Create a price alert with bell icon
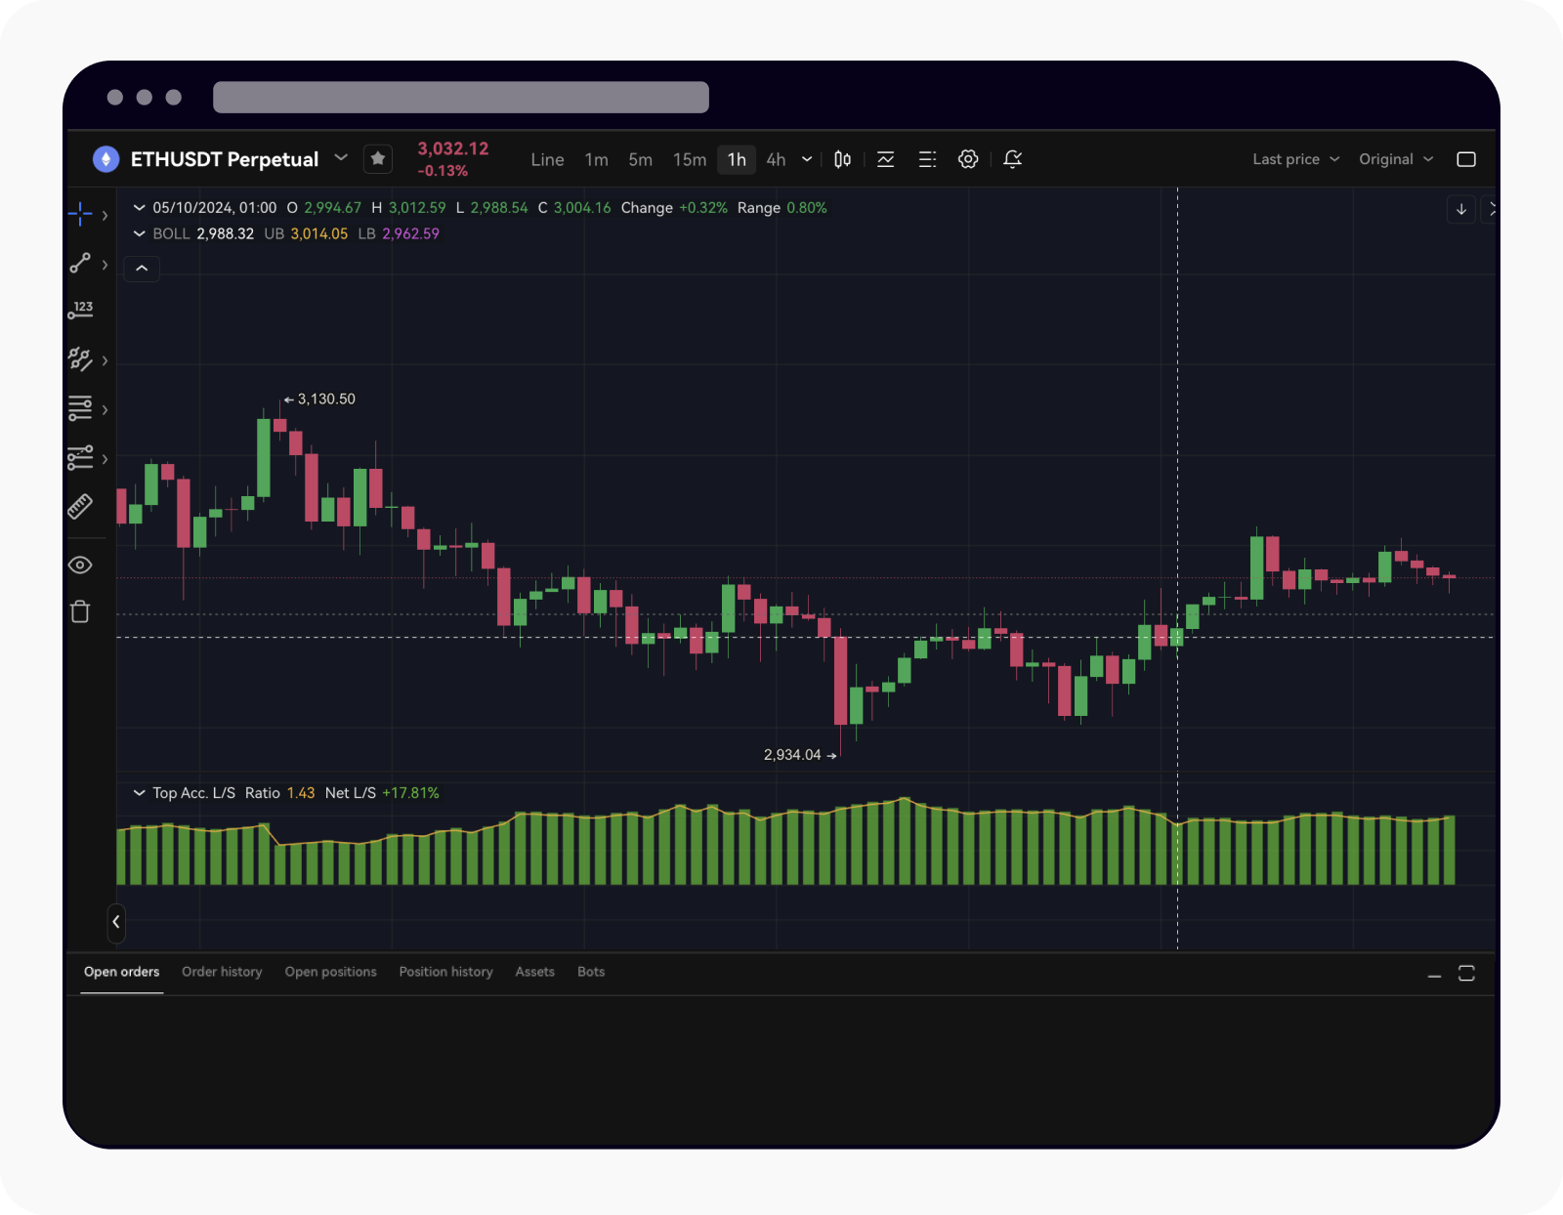 coord(1013,159)
